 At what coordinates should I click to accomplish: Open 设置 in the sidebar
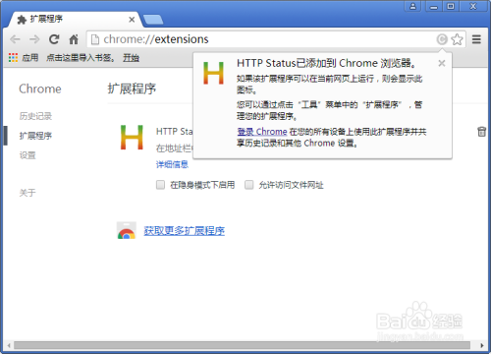click(x=27, y=155)
